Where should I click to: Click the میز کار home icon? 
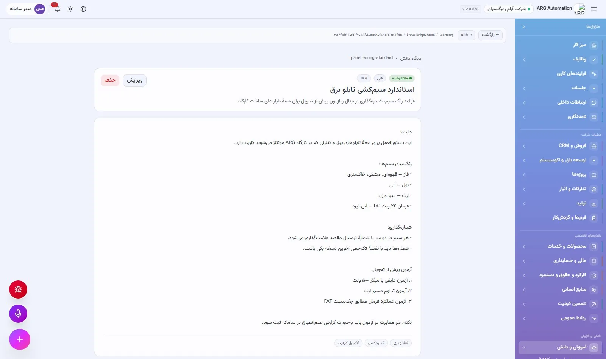tap(594, 45)
